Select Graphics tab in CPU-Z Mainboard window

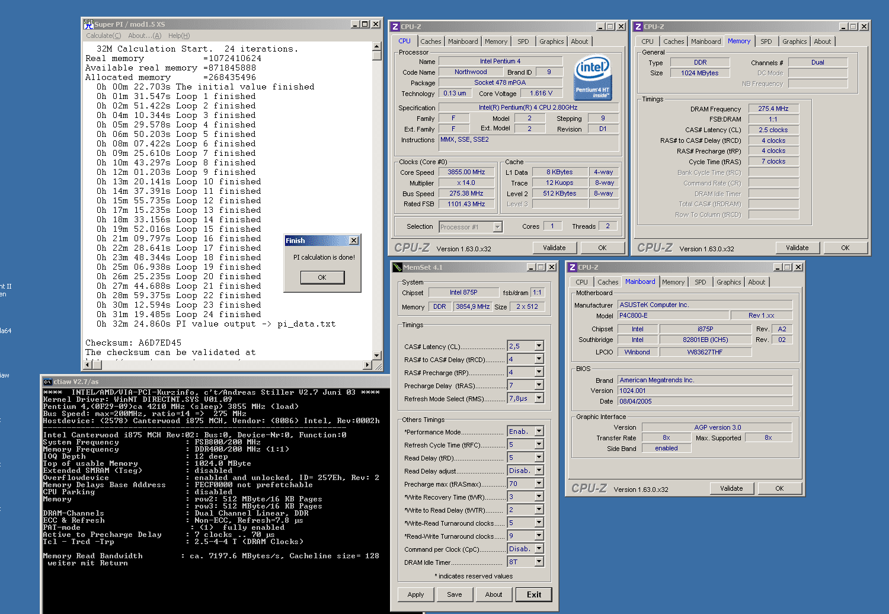729,282
